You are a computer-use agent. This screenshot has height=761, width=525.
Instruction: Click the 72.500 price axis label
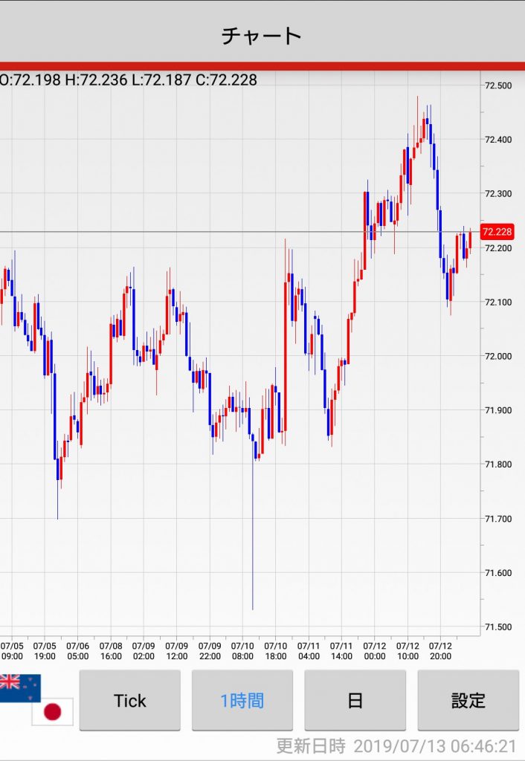coord(497,85)
